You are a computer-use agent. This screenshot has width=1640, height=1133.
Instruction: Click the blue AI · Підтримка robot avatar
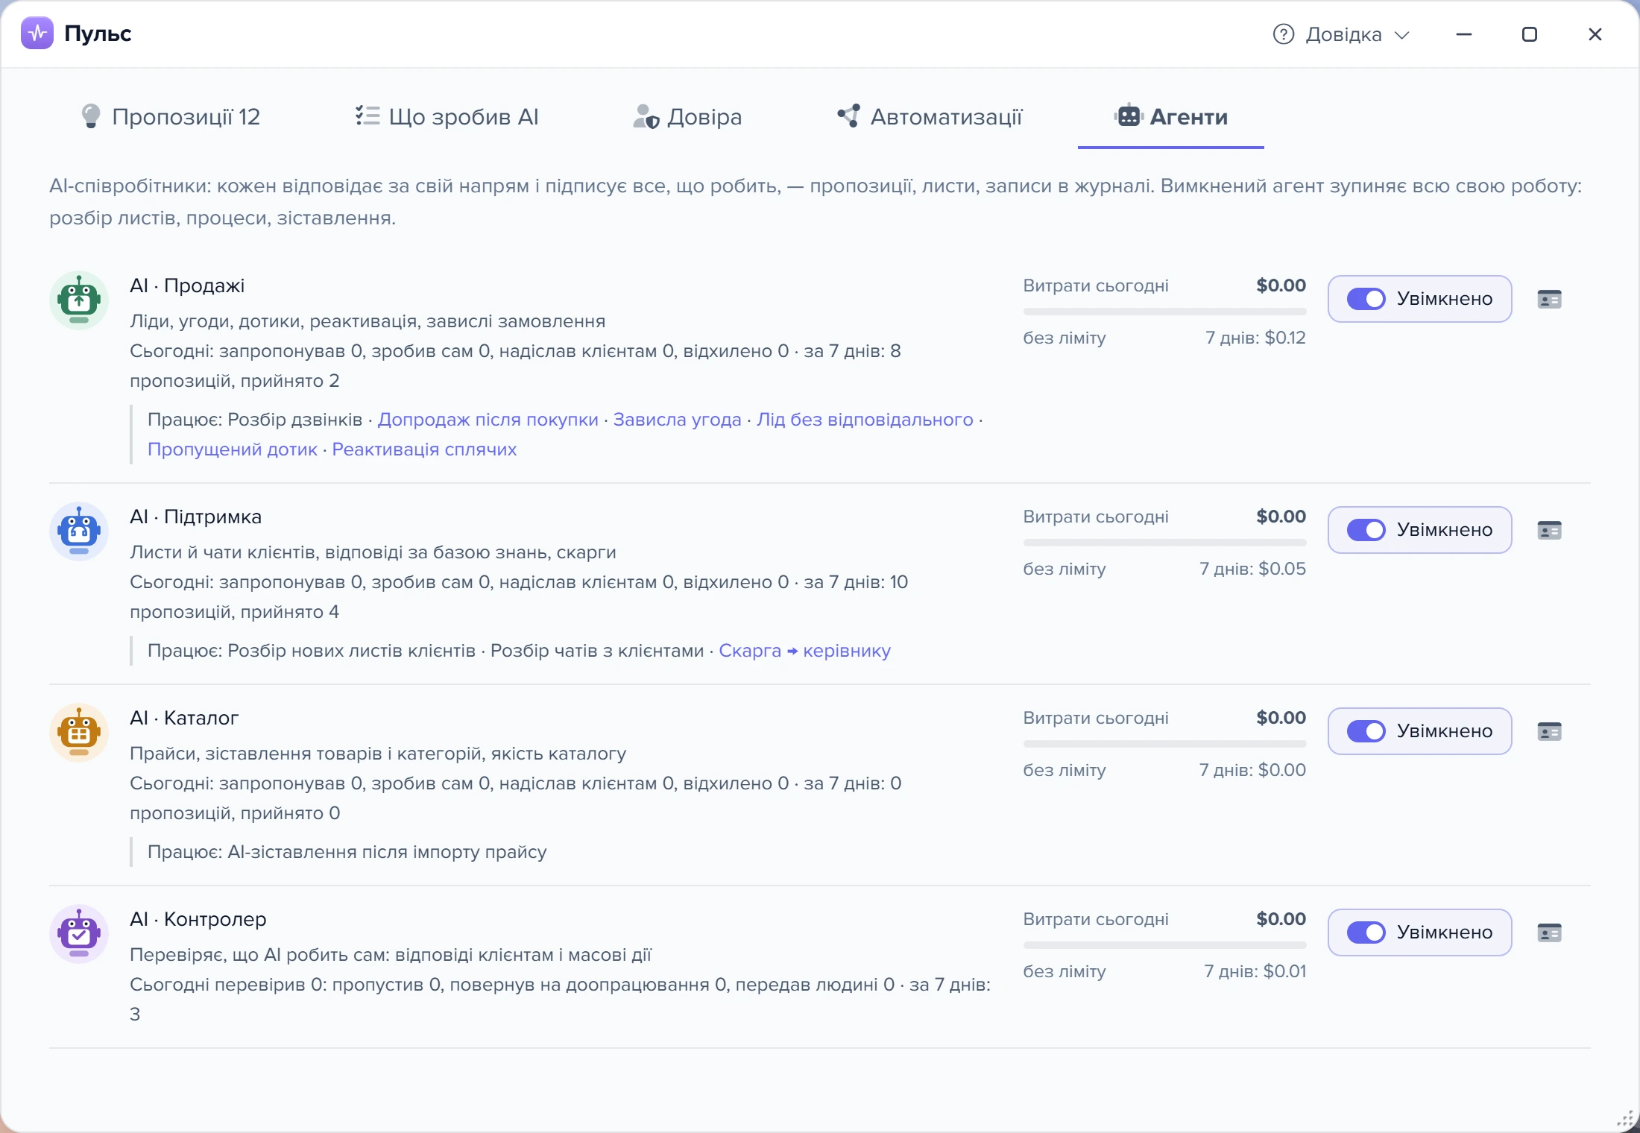coord(79,531)
